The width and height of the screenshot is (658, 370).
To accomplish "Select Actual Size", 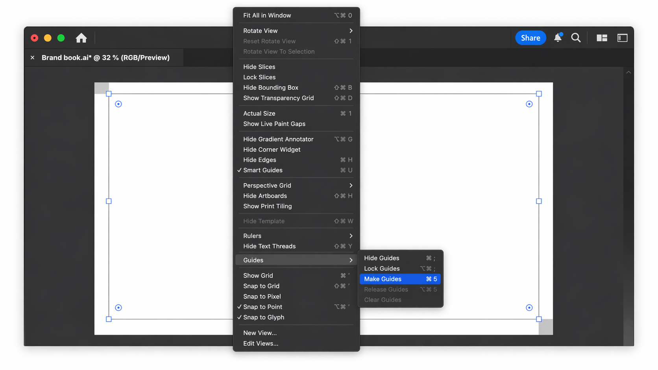I will (296, 113).
